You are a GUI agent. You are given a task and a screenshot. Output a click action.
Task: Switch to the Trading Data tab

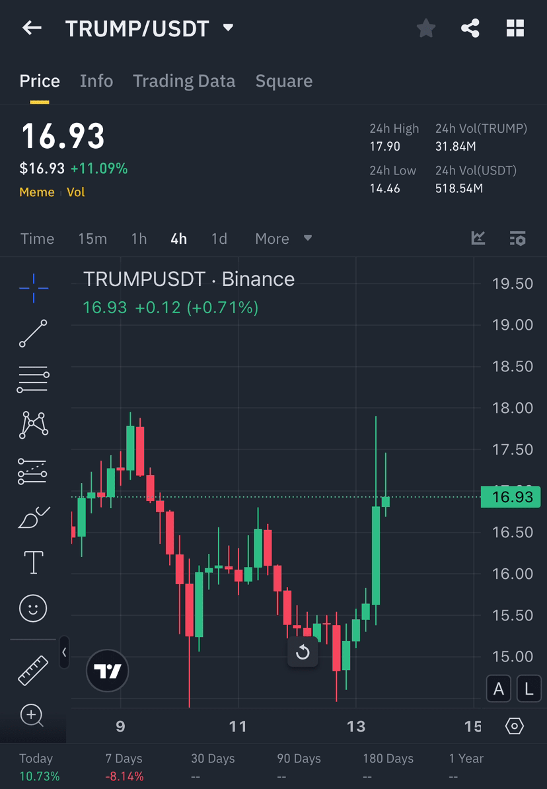tap(184, 81)
